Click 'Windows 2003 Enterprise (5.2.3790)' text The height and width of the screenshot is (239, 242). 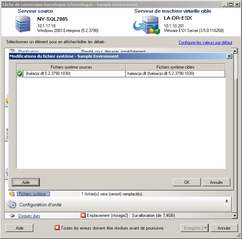coord(68,31)
